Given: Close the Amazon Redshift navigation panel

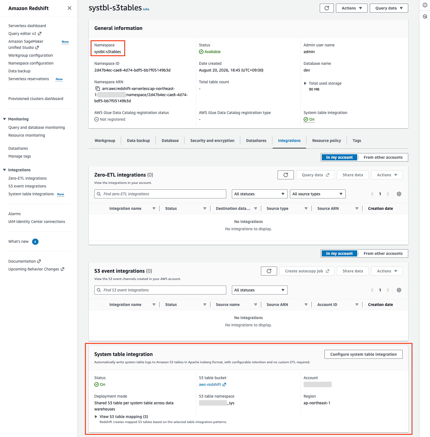Looking at the screenshot, I should pos(69,8).
